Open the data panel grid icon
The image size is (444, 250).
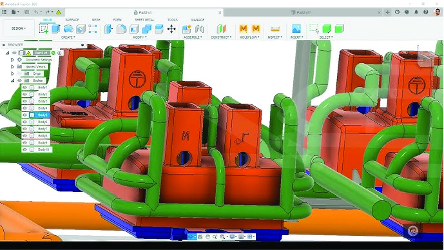(x=5, y=12)
